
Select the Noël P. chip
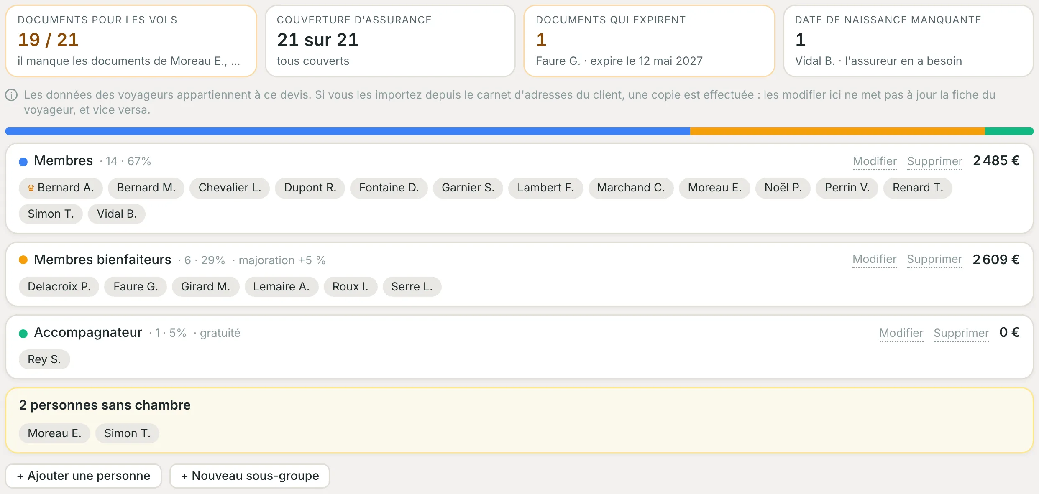coord(783,188)
